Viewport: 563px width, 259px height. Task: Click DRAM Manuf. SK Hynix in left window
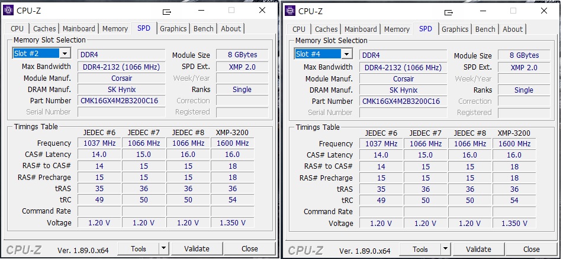coord(121,90)
